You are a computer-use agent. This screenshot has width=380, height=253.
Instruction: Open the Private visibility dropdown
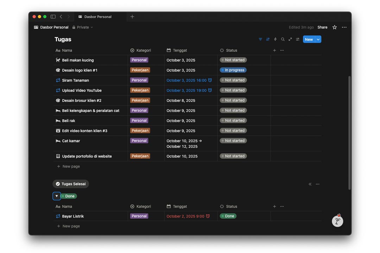click(83, 27)
